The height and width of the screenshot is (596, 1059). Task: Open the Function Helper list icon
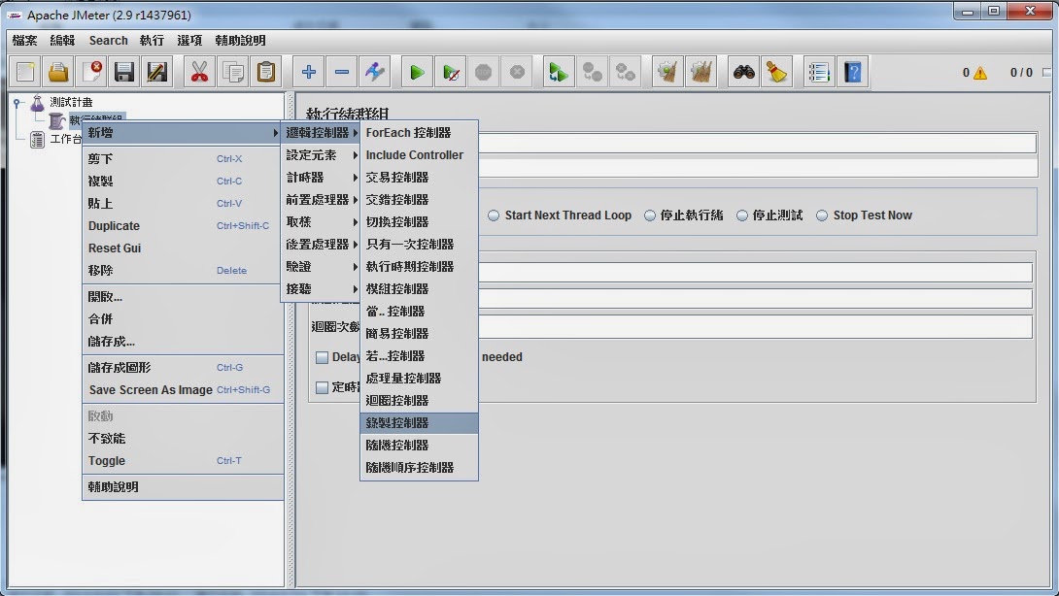click(819, 72)
